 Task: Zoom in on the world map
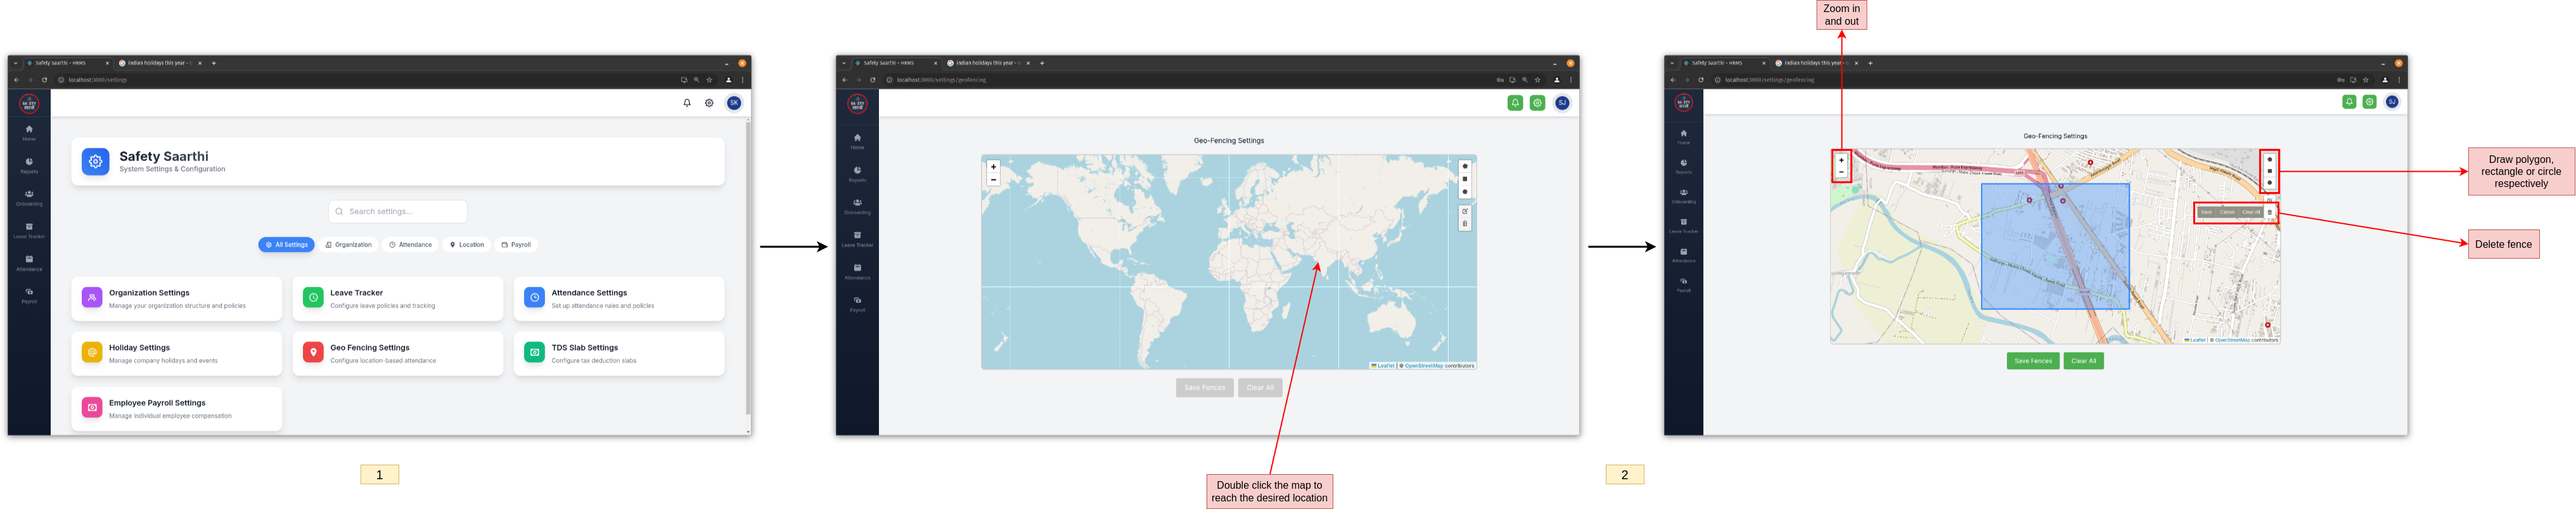point(993,167)
